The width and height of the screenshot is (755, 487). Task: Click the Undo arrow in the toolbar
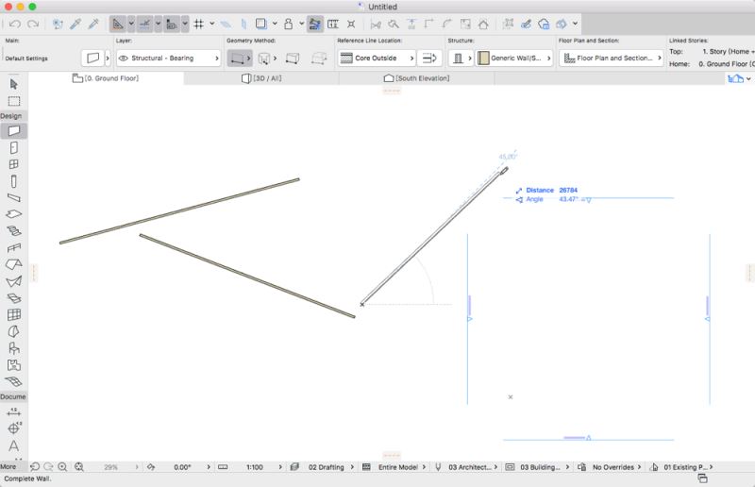point(15,24)
